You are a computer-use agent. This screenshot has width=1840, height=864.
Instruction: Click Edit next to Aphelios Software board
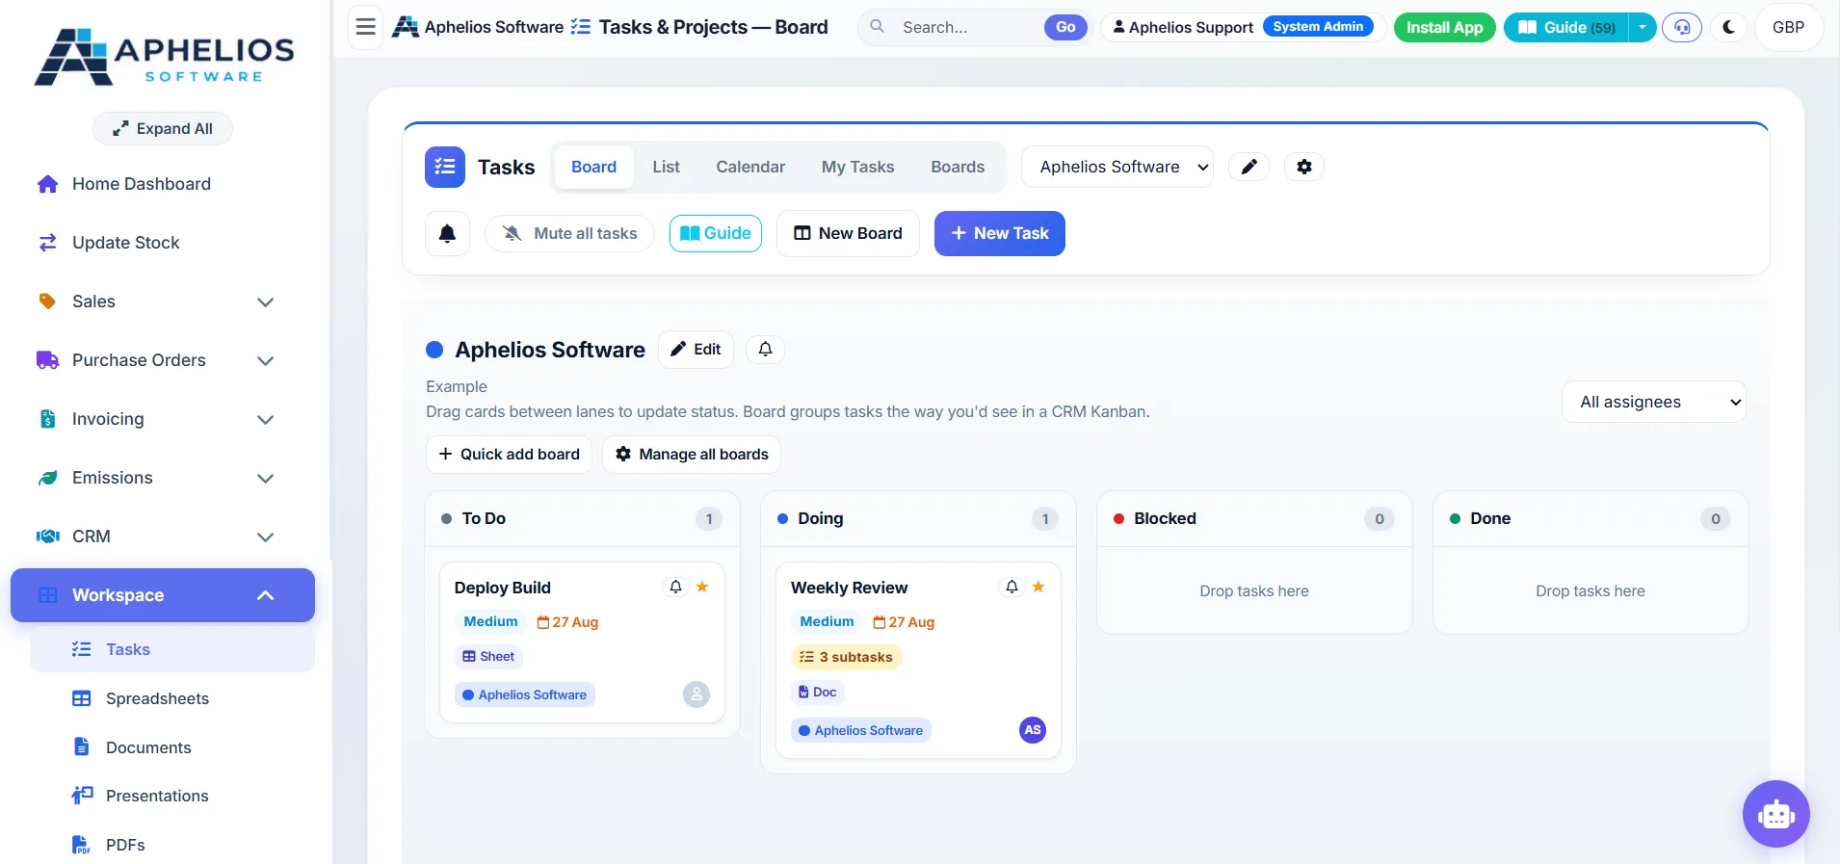pos(697,350)
